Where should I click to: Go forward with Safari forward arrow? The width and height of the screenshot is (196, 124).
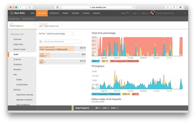click(24, 7)
